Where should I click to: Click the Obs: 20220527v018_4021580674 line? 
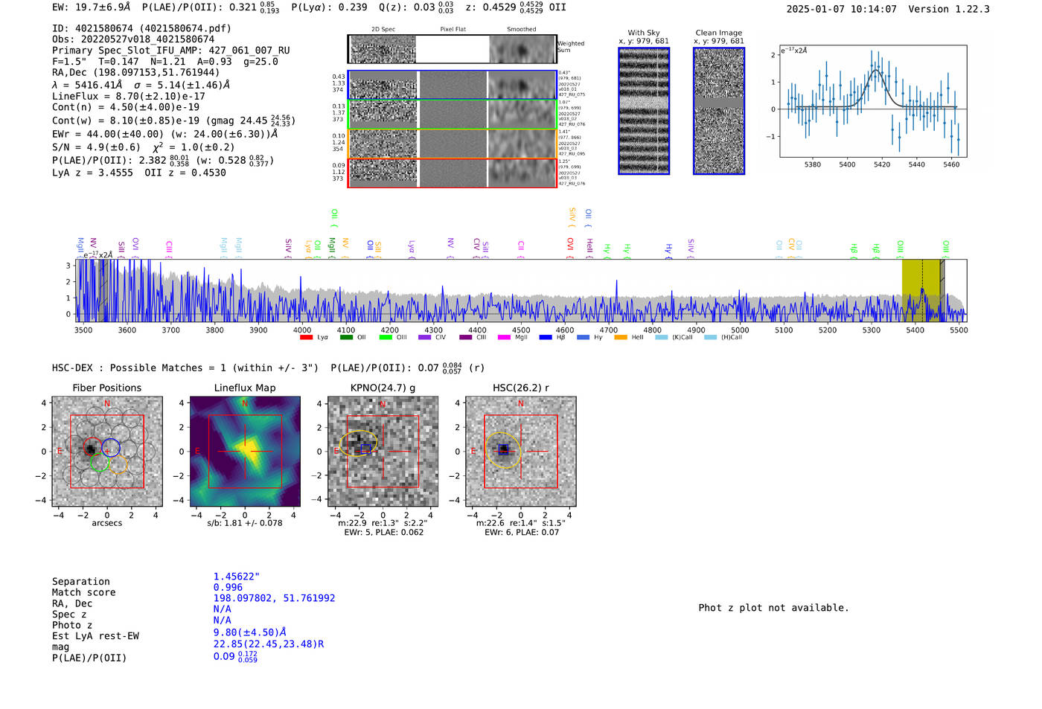(x=133, y=39)
